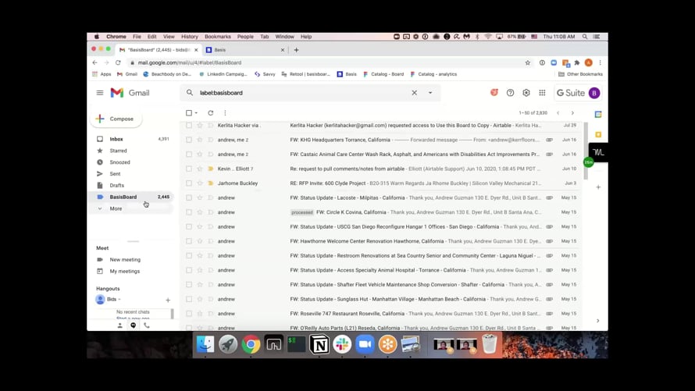Open a new Chrome tab

(297, 50)
